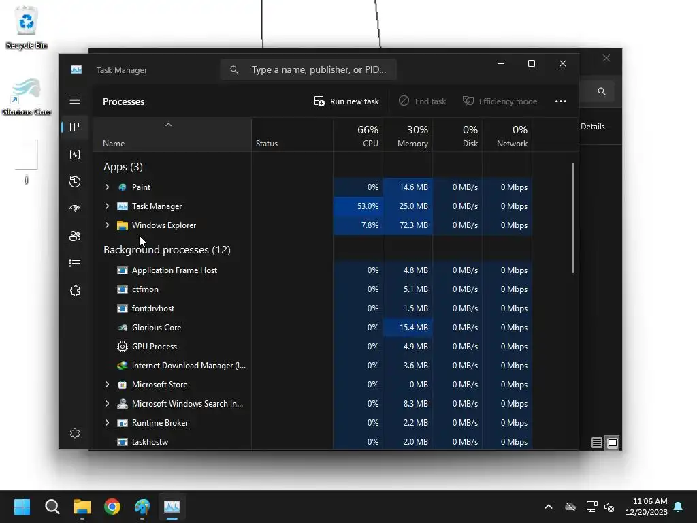Launch Google Chrome from taskbar
The image size is (697, 523).
(x=112, y=507)
